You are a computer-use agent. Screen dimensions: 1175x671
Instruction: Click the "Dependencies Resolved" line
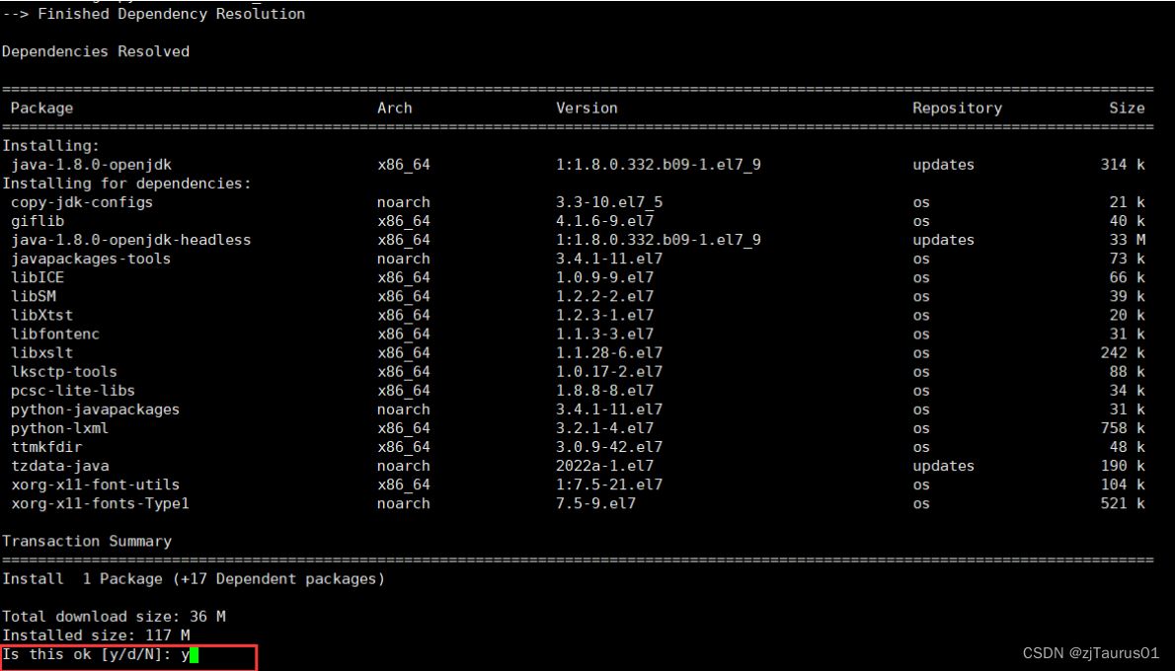[95, 51]
